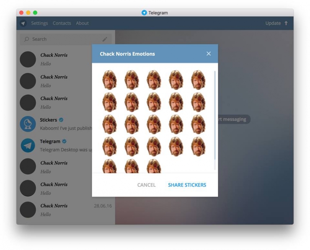The image size is (310, 250).
Task: Click the Search field in chat list
Action: (66, 39)
